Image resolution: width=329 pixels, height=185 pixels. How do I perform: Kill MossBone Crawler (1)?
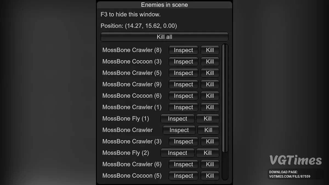tap(210, 107)
